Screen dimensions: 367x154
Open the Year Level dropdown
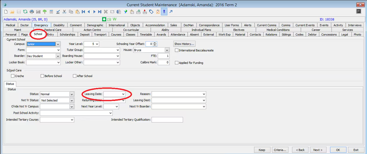click(97, 44)
